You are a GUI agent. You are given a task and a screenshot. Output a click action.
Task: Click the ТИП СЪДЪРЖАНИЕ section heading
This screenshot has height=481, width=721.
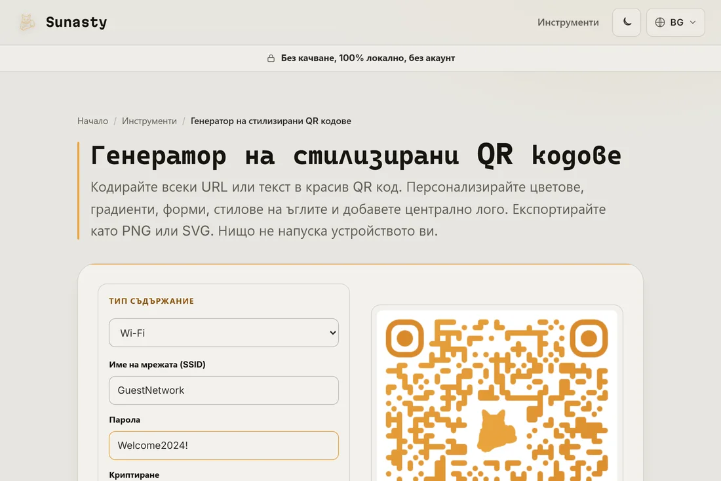coord(151,301)
